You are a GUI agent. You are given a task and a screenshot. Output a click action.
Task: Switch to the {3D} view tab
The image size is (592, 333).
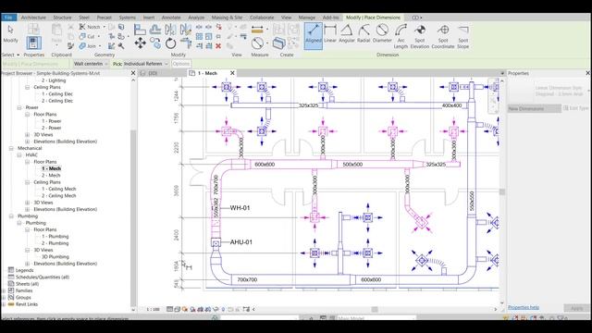[153, 73]
